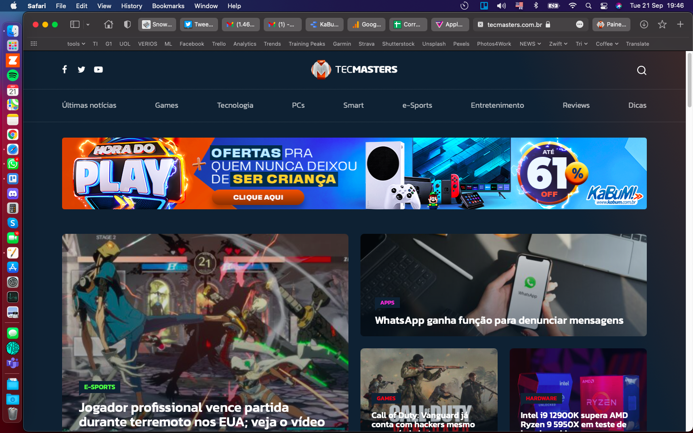
Task: Open WhatsApp from the Dock
Action: 13,164
